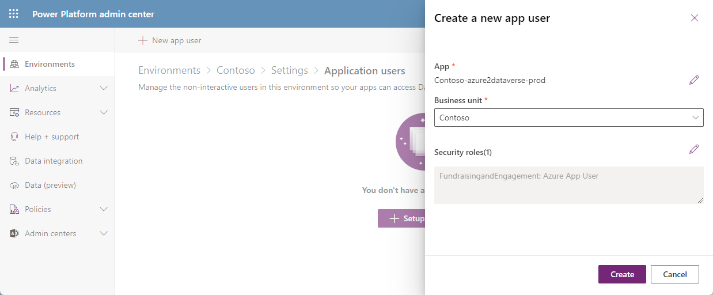
Task: Open Data (preview) in the sidebar
Action: click(50, 185)
